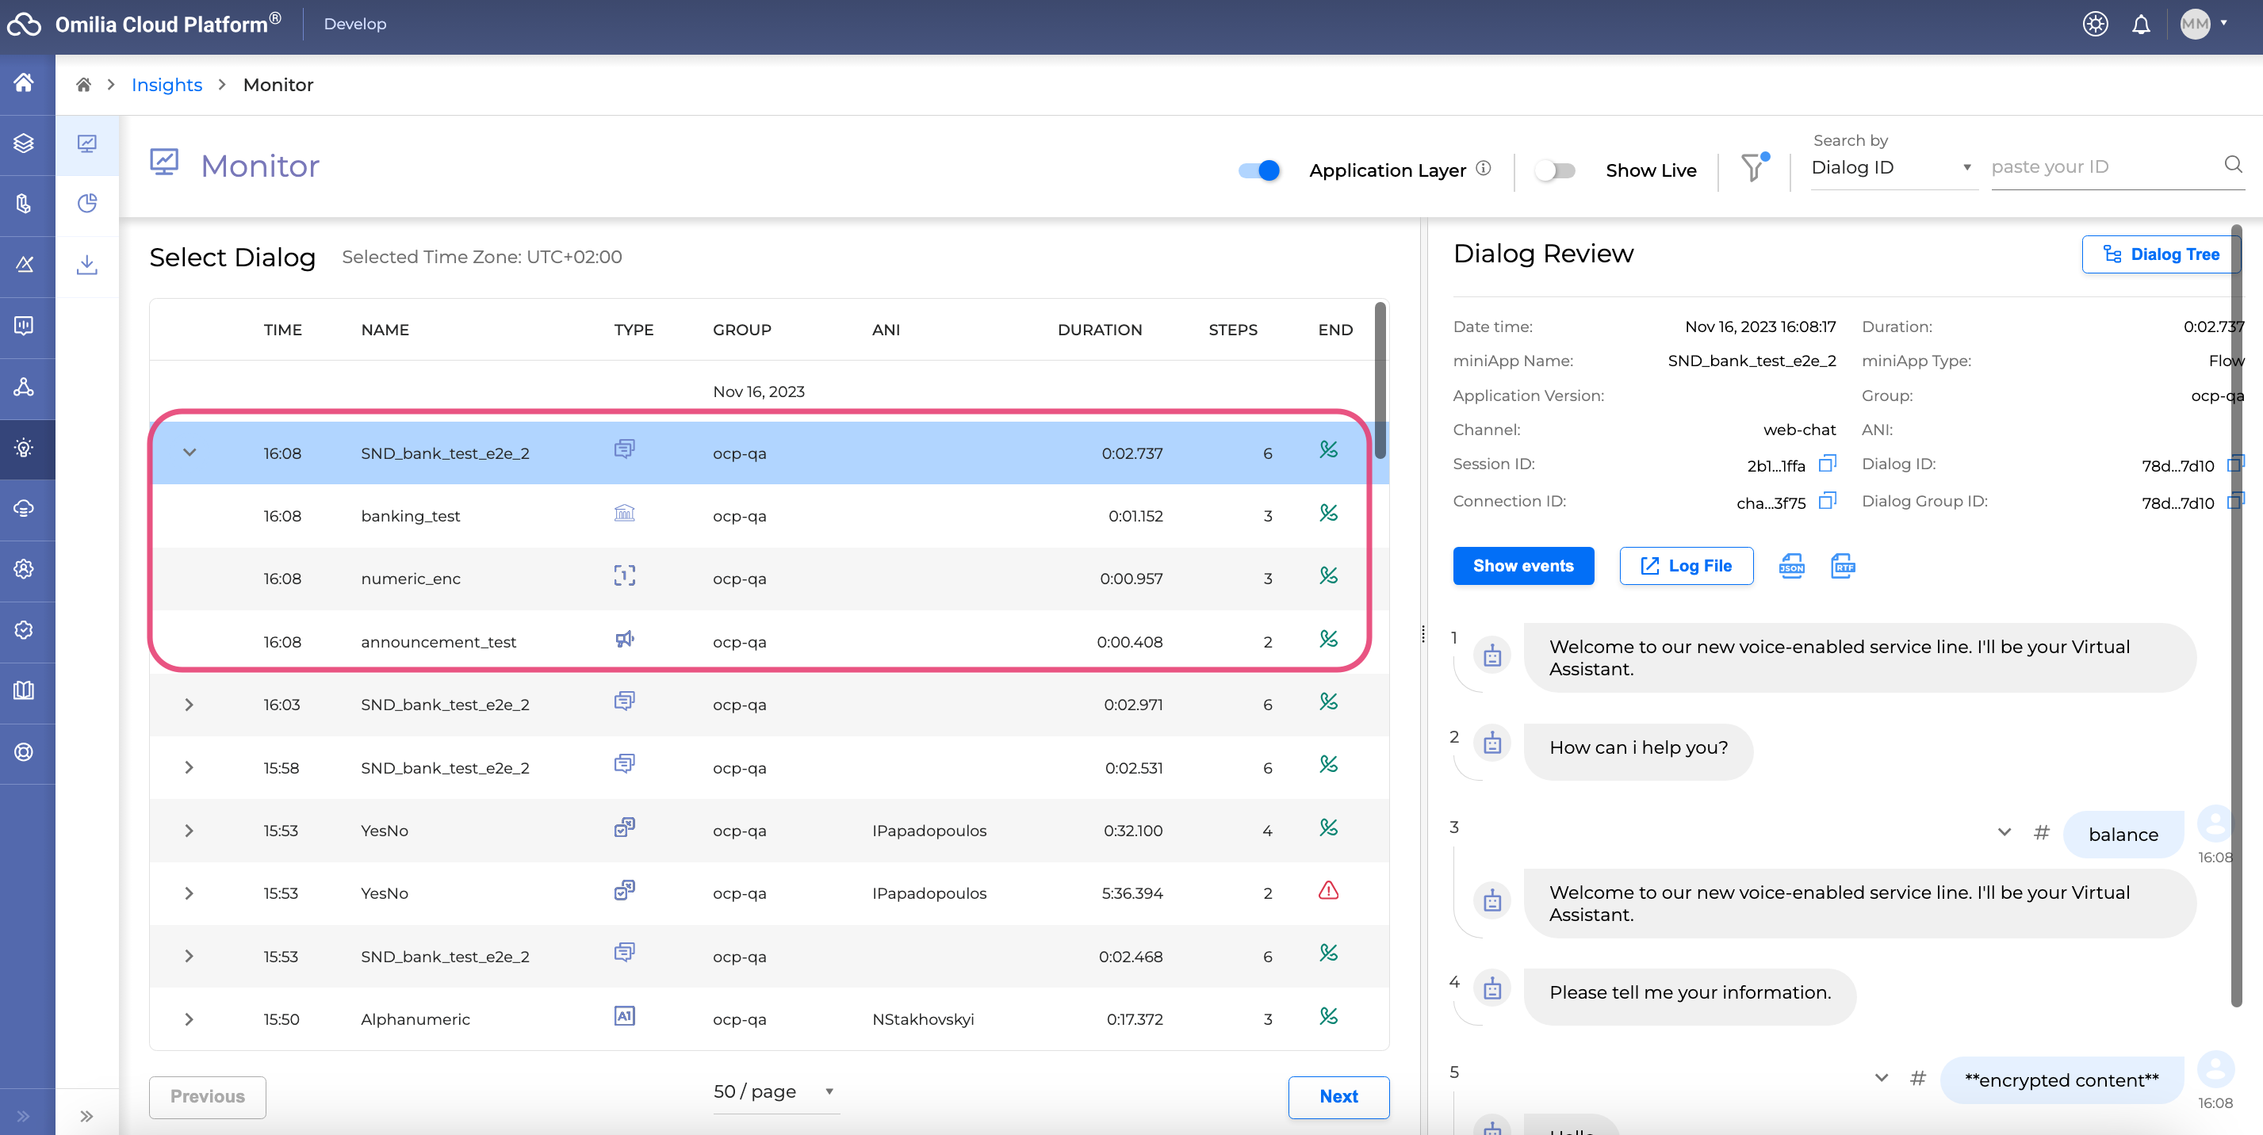
Task: Click the Application Layer info icon
Action: 1483,168
